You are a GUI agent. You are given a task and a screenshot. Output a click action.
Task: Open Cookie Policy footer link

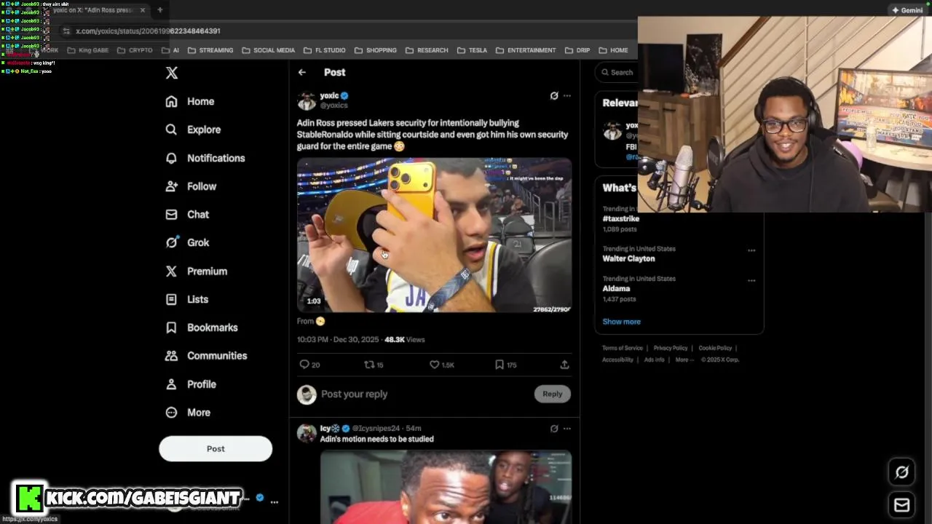point(715,349)
